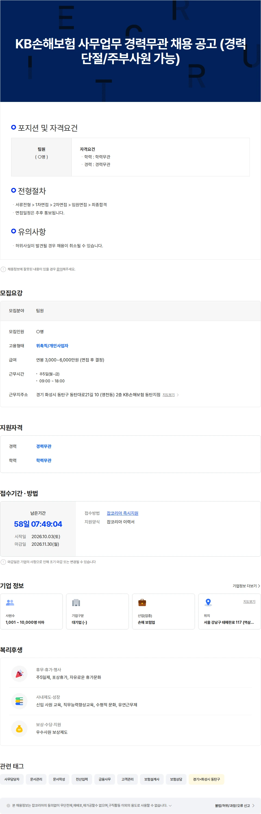Image resolution: width=261 pixels, height=814 pixels.
Task: Click the job posting title banner heading
Action: click(x=130, y=51)
